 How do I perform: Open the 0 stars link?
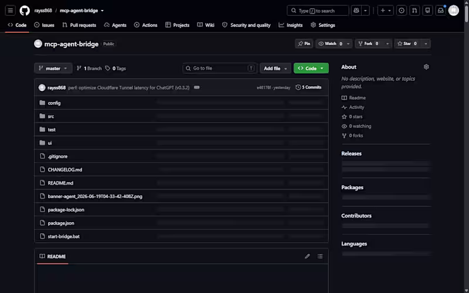coord(352,117)
